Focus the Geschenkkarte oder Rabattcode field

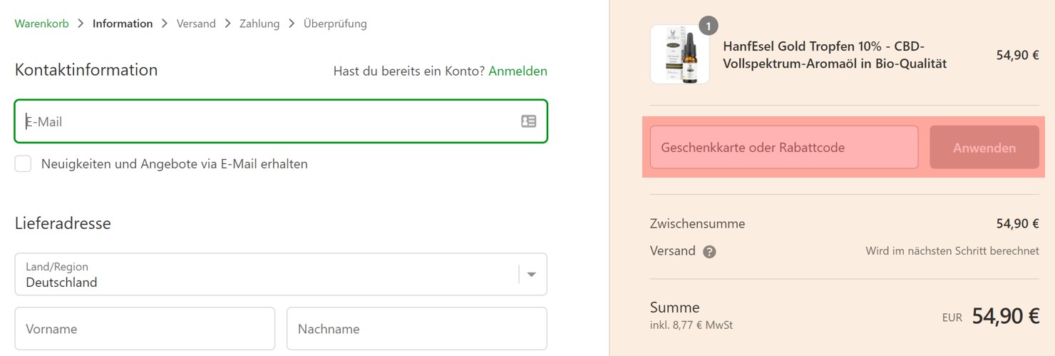click(x=784, y=148)
